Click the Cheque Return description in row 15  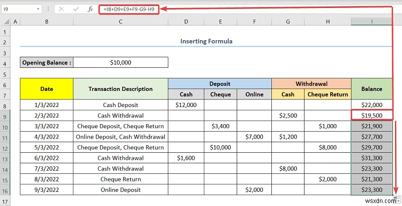121,179
